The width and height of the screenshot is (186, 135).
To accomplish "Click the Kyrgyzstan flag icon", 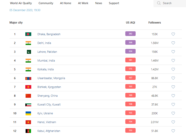I will 28,87.
